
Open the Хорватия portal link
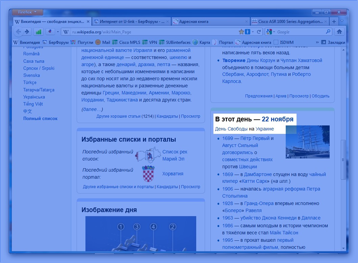(x=173, y=174)
